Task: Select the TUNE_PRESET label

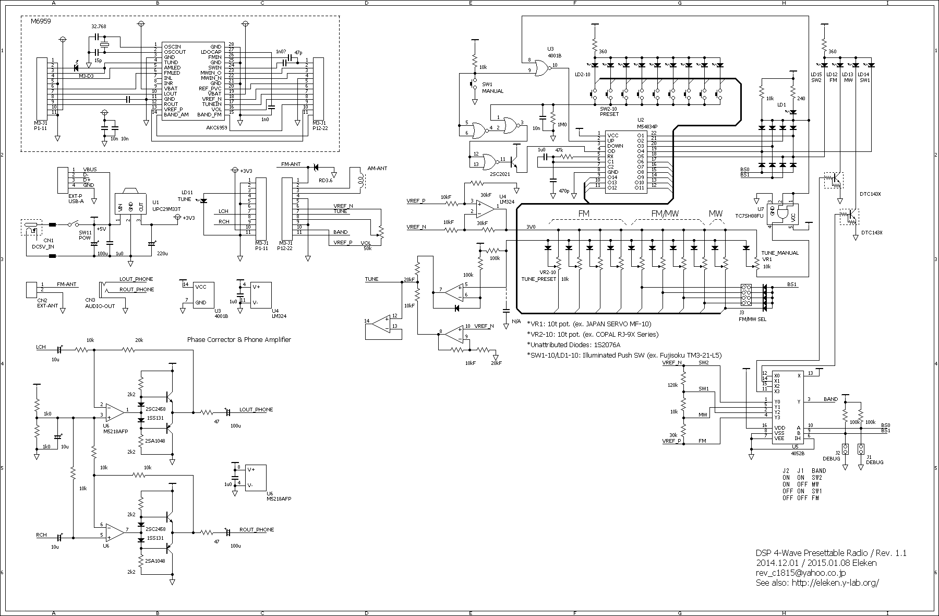Action: [x=539, y=279]
